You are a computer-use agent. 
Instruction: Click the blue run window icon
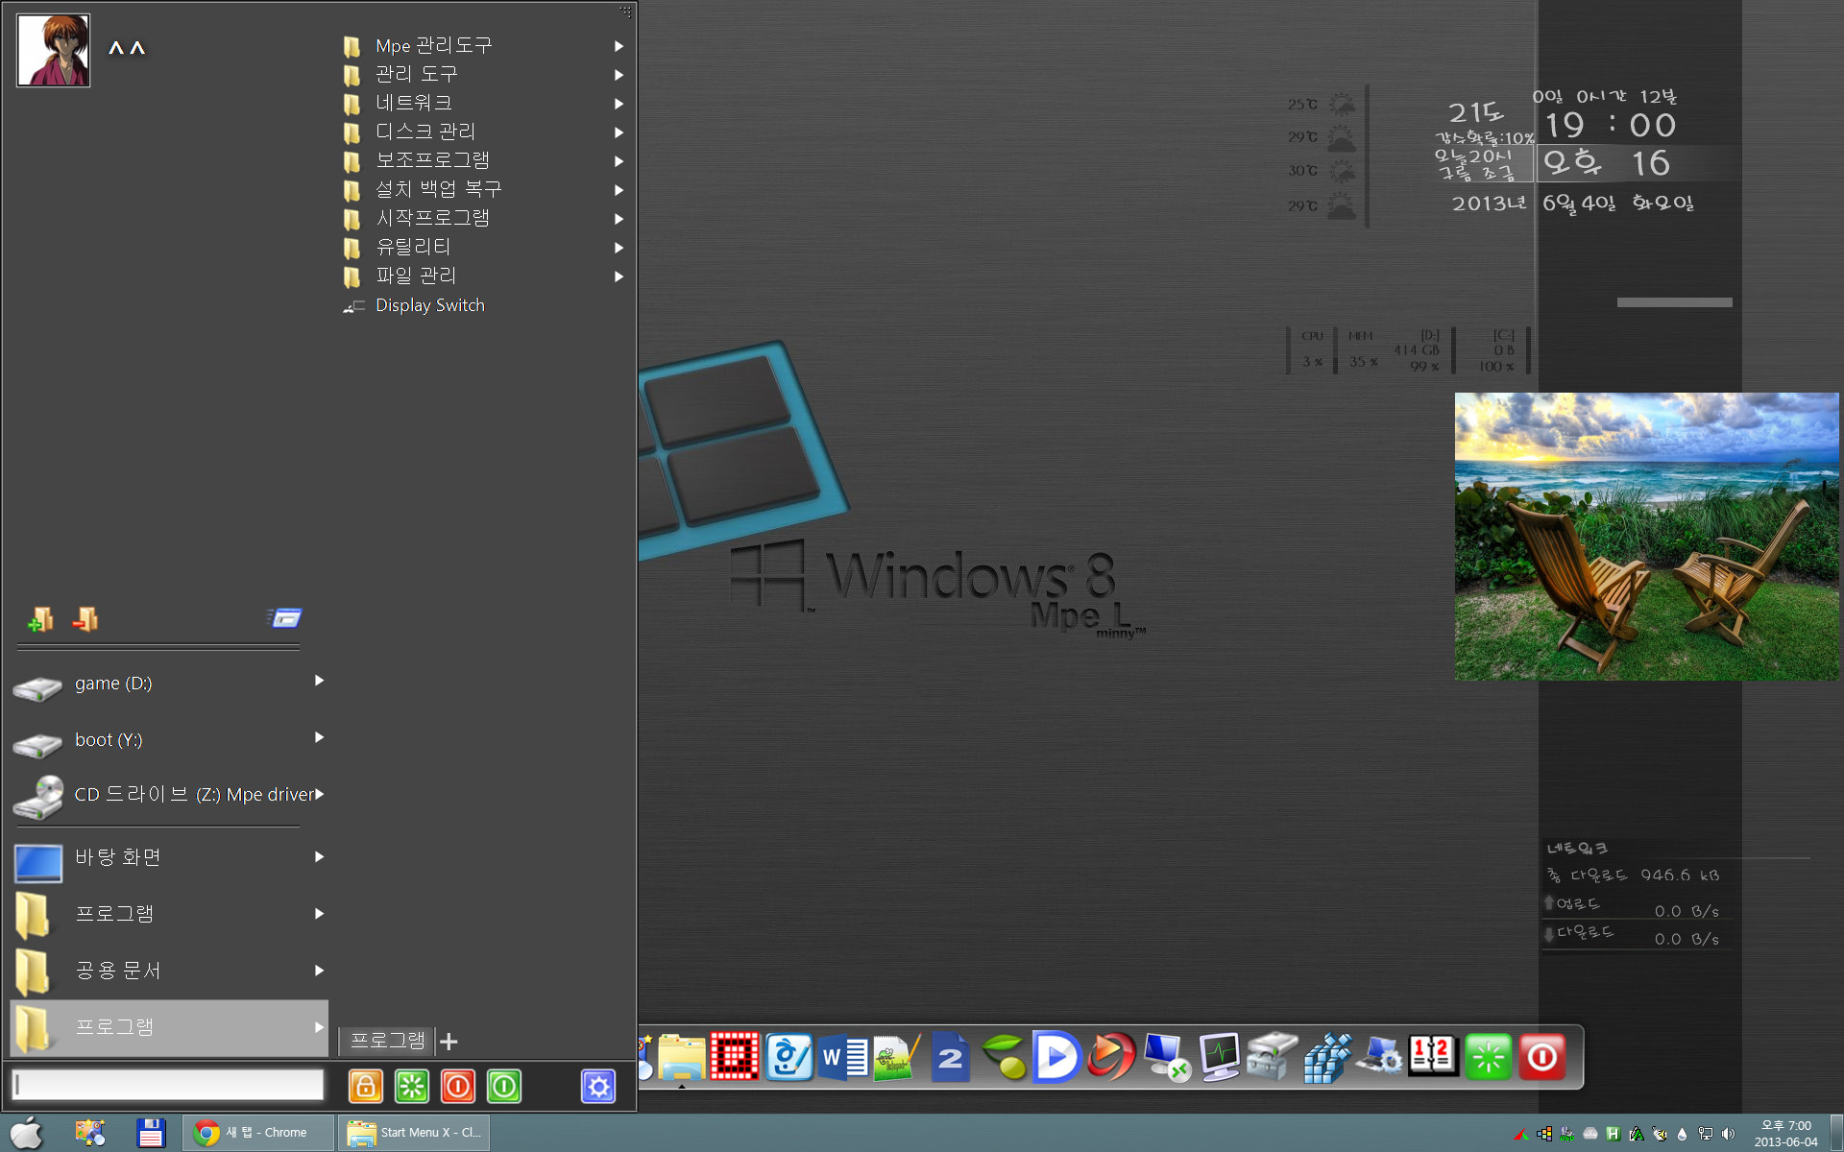pyautogui.click(x=285, y=618)
